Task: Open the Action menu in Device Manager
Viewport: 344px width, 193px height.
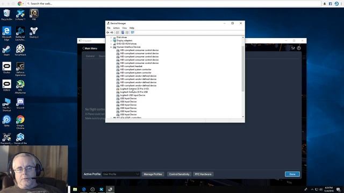Action: click(116, 28)
